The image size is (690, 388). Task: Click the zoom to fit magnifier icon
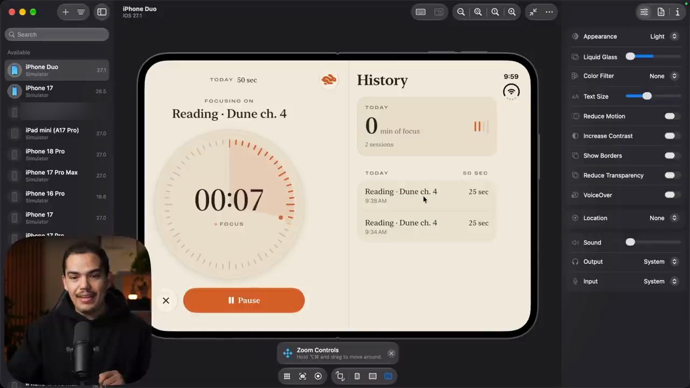(x=478, y=12)
